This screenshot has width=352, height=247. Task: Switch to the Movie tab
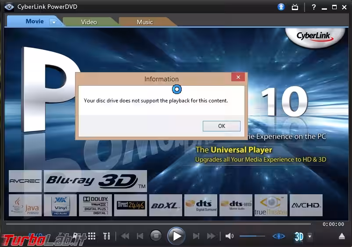click(35, 22)
